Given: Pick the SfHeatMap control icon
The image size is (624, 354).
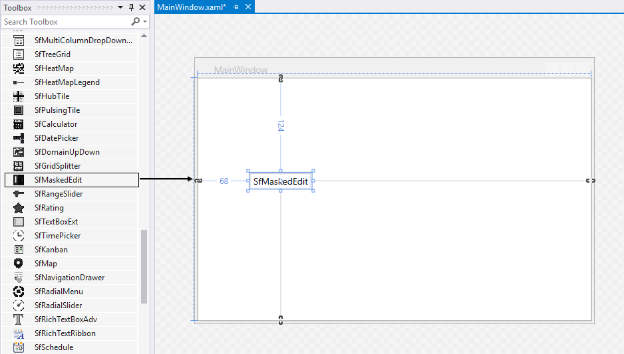Looking at the screenshot, I should pos(19,68).
